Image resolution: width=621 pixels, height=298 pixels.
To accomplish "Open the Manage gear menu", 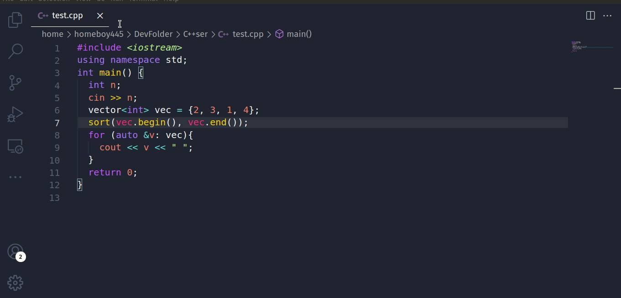I will pos(15,283).
